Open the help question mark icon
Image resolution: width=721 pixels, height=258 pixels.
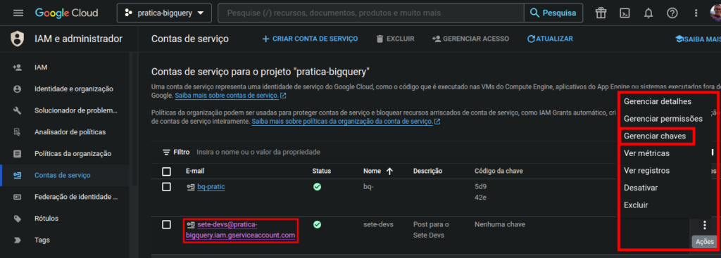672,13
